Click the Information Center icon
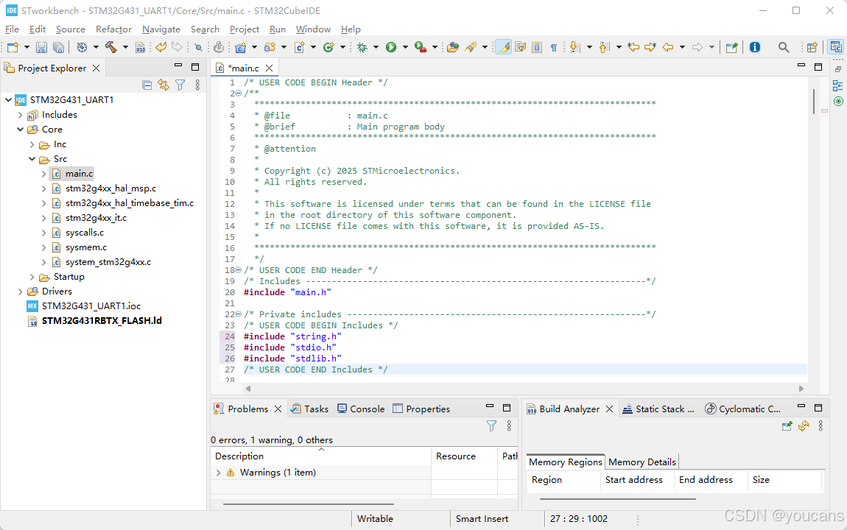The height and width of the screenshot is (530, 847). [x=755, y=48]
